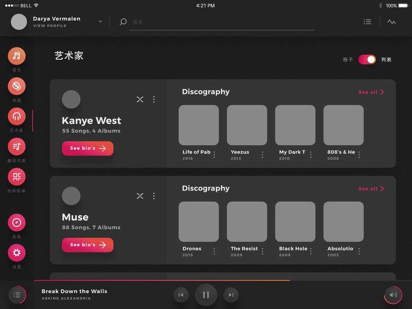Image resolution: width=412 pixels, height=309 pixels.
Task: Open My Dark T album cover
Action: click(x=295, y=125)
